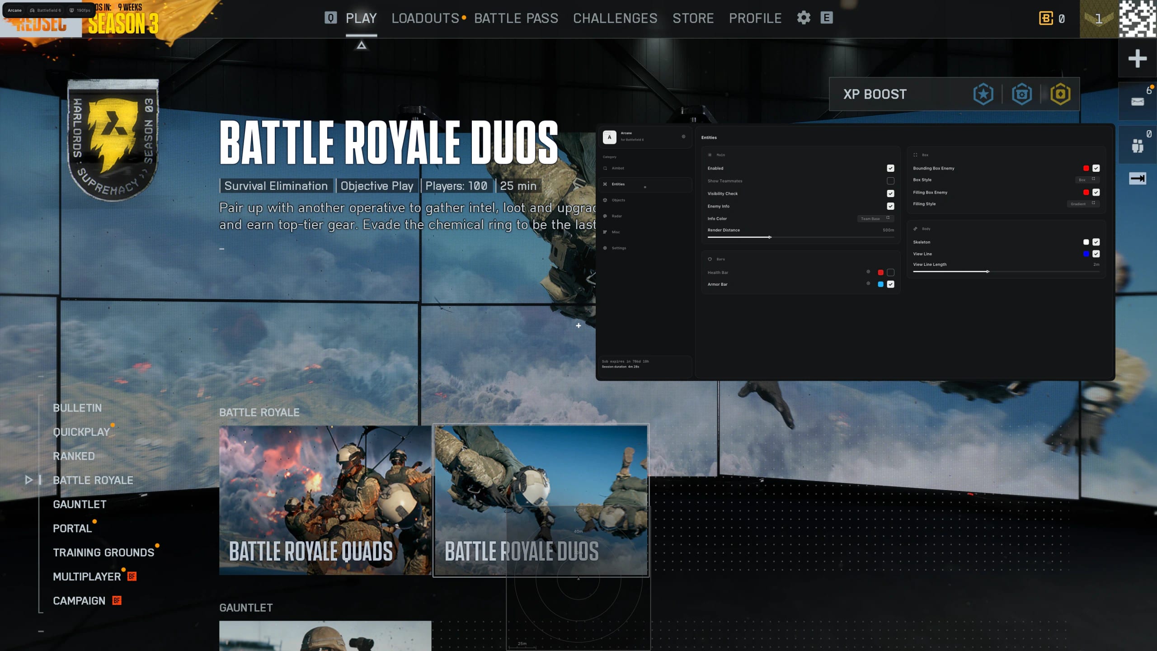Open the mail inbox icon

[1137, 102]
